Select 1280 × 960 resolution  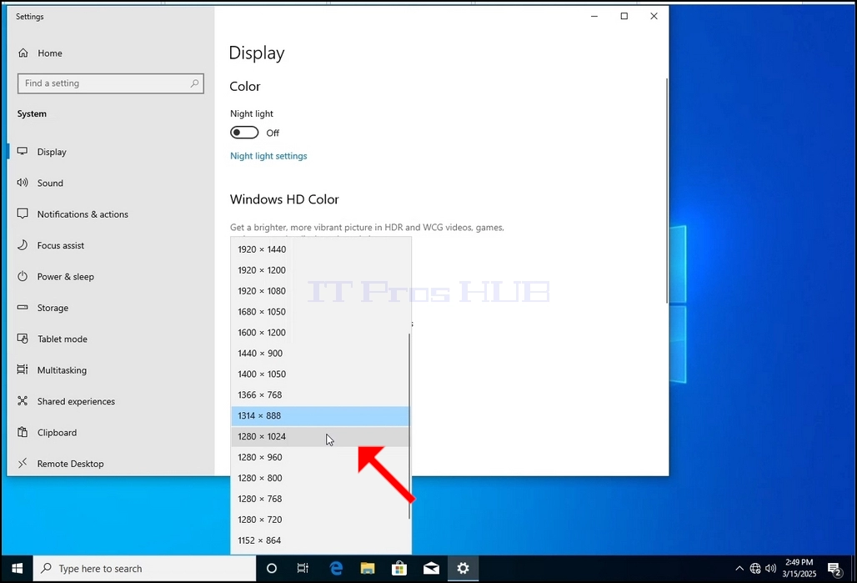pos(321,457)
